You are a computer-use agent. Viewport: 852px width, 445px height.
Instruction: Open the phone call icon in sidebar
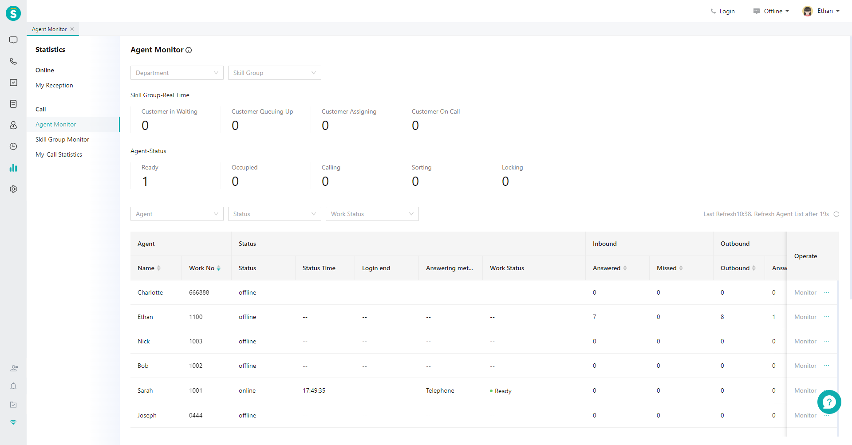13,61
